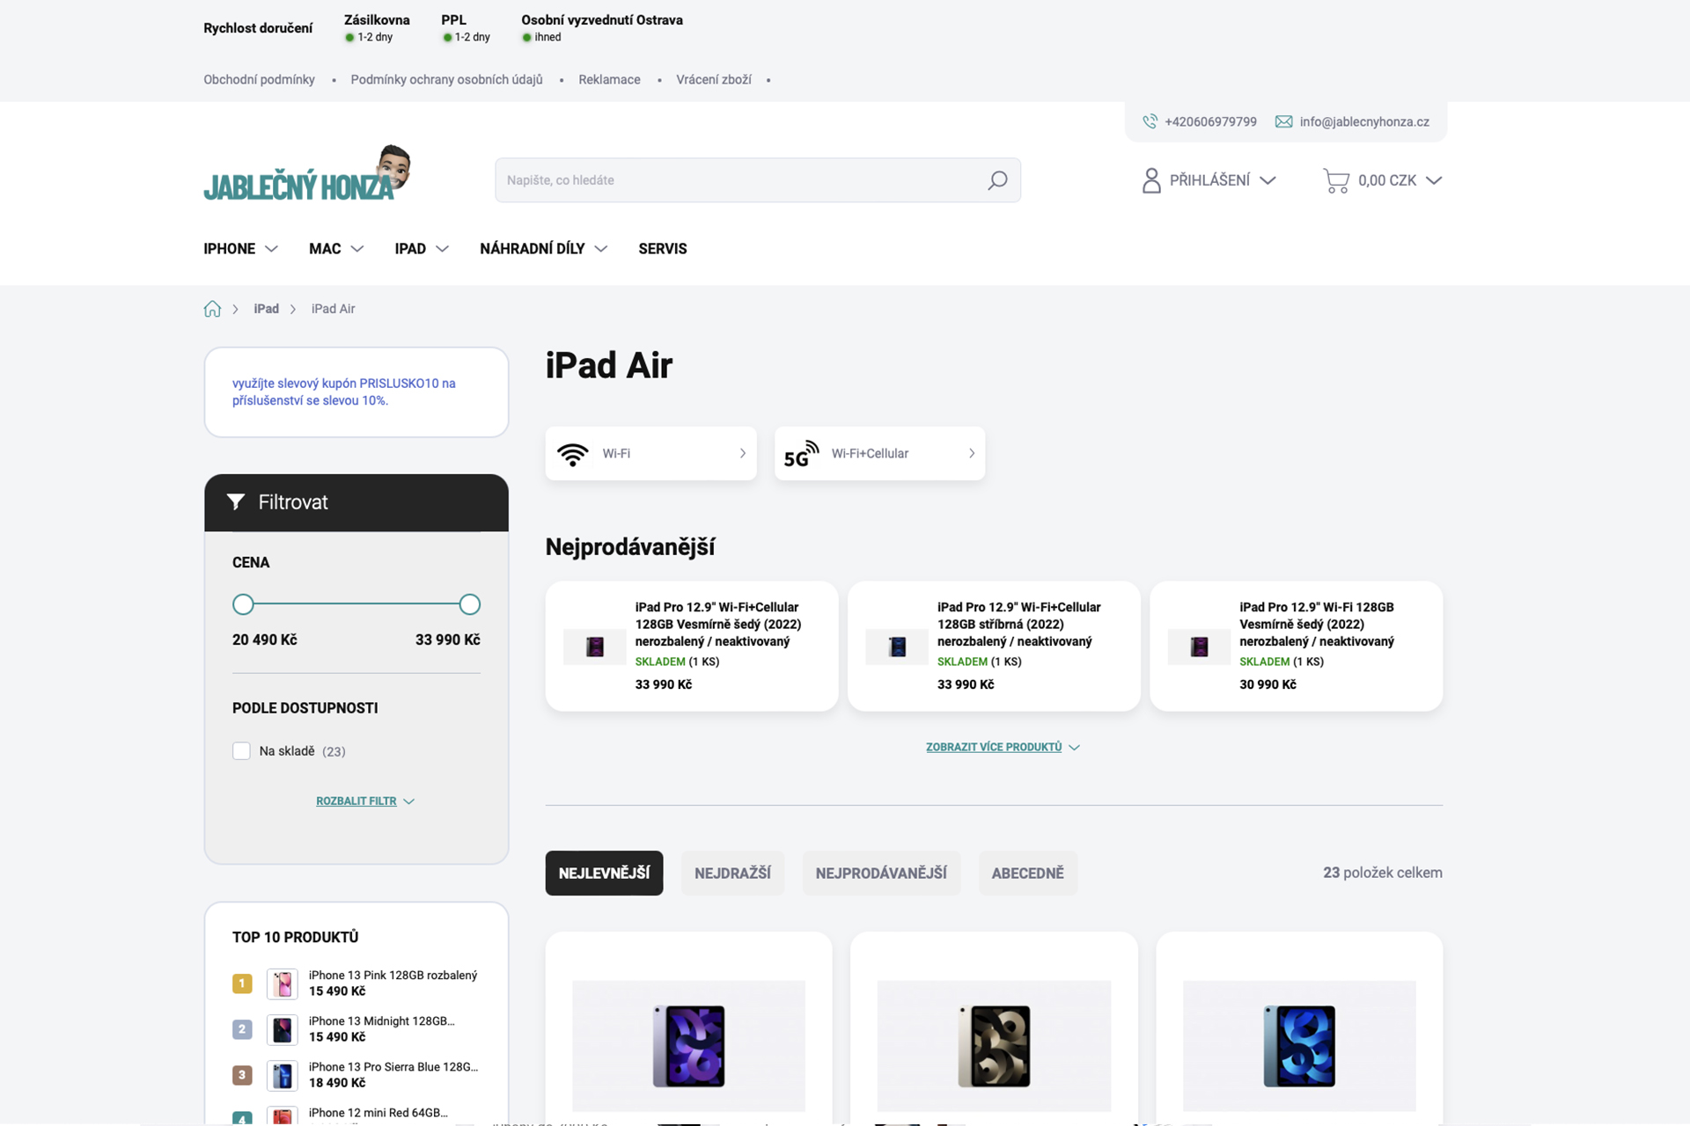Click the Jablečný Honza logo
The width and height of the screenshot is (1690, 1126).
point(307,174)
